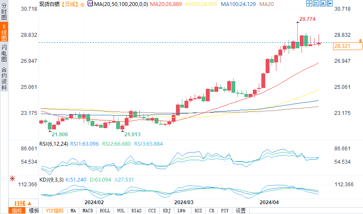Open the 【日线】 period label in header

coord(70,4)
